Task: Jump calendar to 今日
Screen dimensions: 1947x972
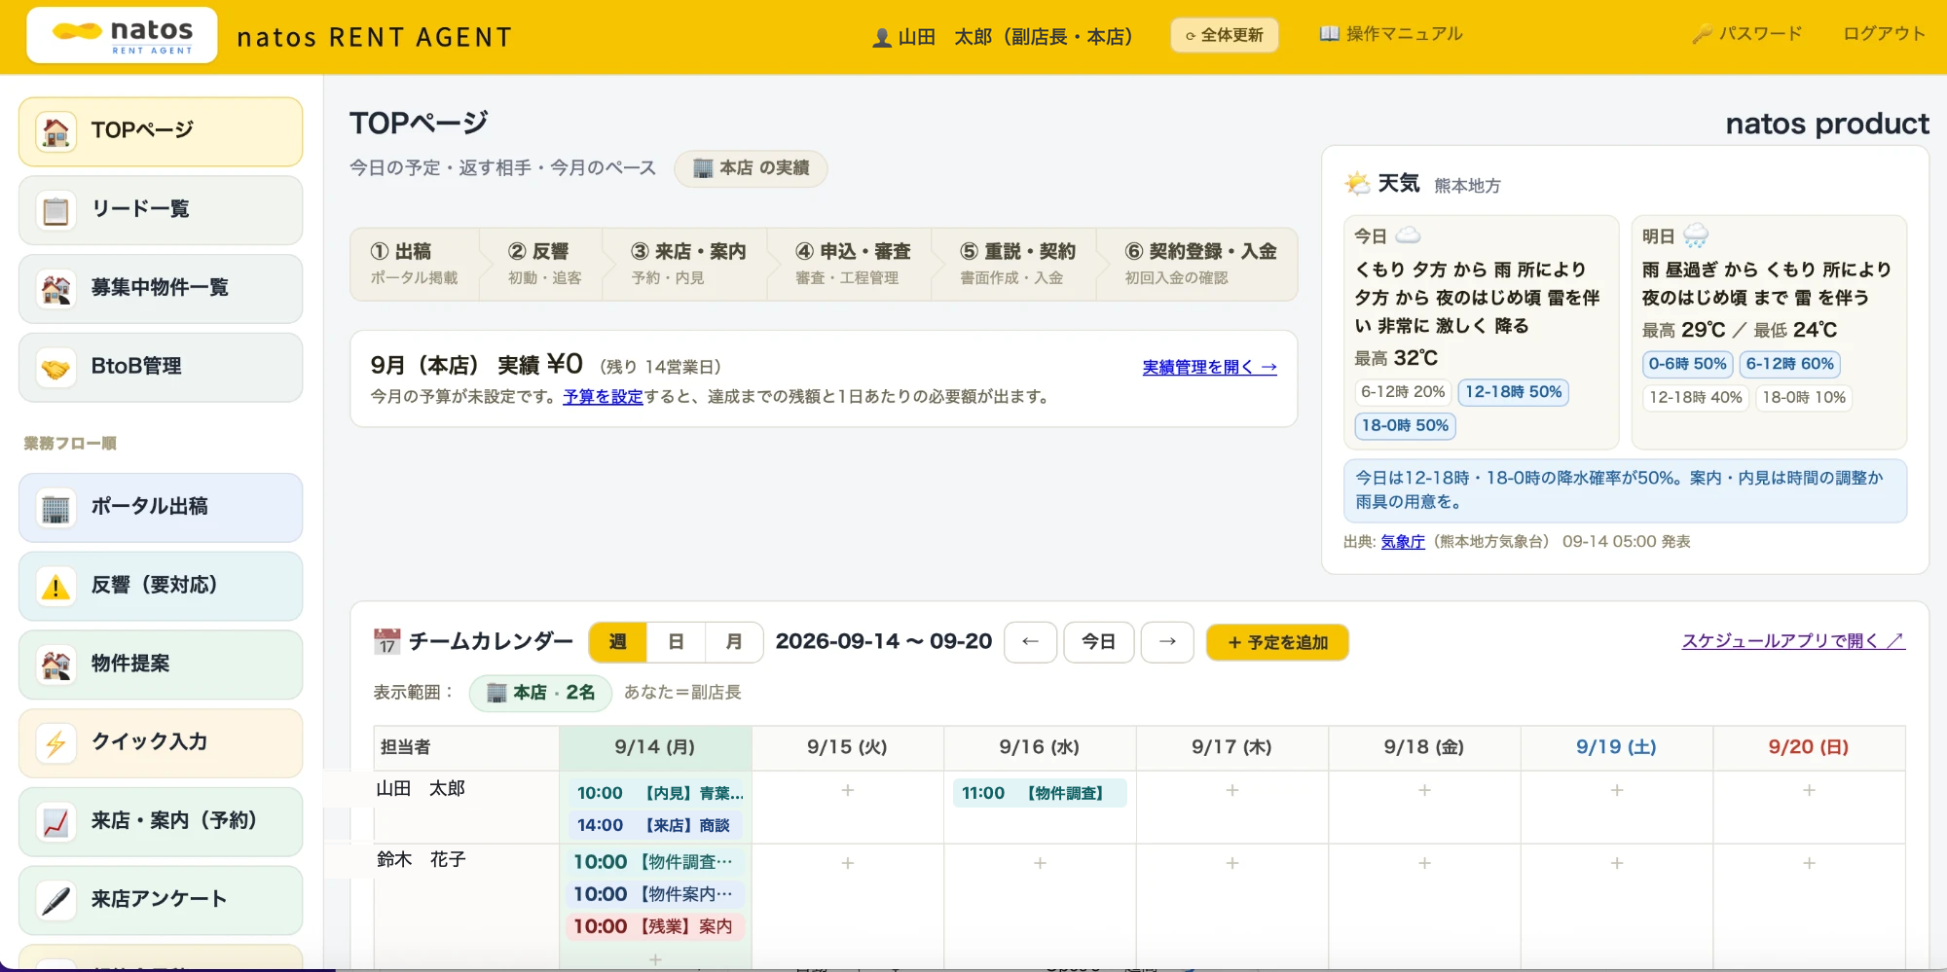Action: 1099,642
